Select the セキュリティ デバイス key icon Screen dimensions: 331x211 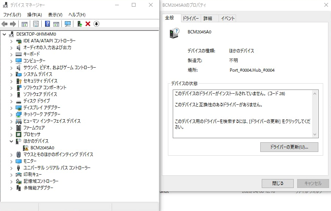[x=19, y=81]
